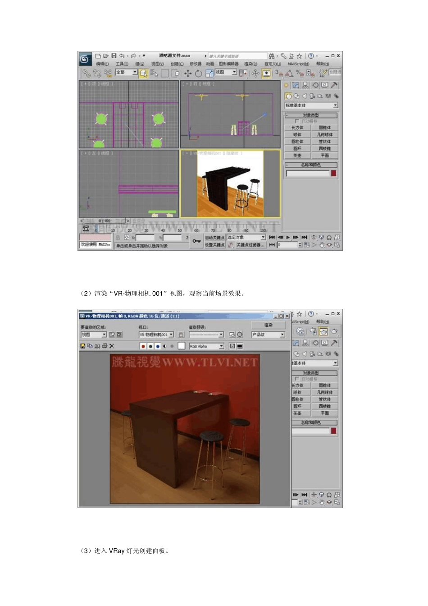Open Select by Name list icon
This screenshot has height=606, width=428.
154,73
